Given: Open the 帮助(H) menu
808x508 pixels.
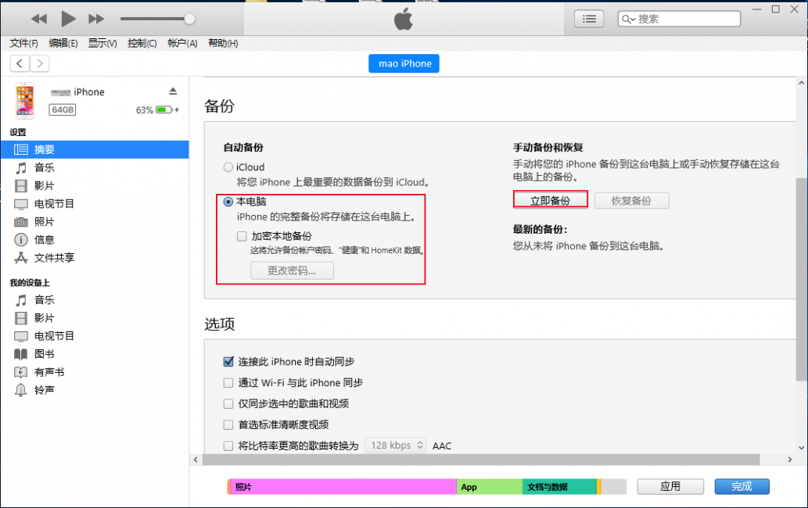Looking at the screenshot, I should [x=223, y=43].
